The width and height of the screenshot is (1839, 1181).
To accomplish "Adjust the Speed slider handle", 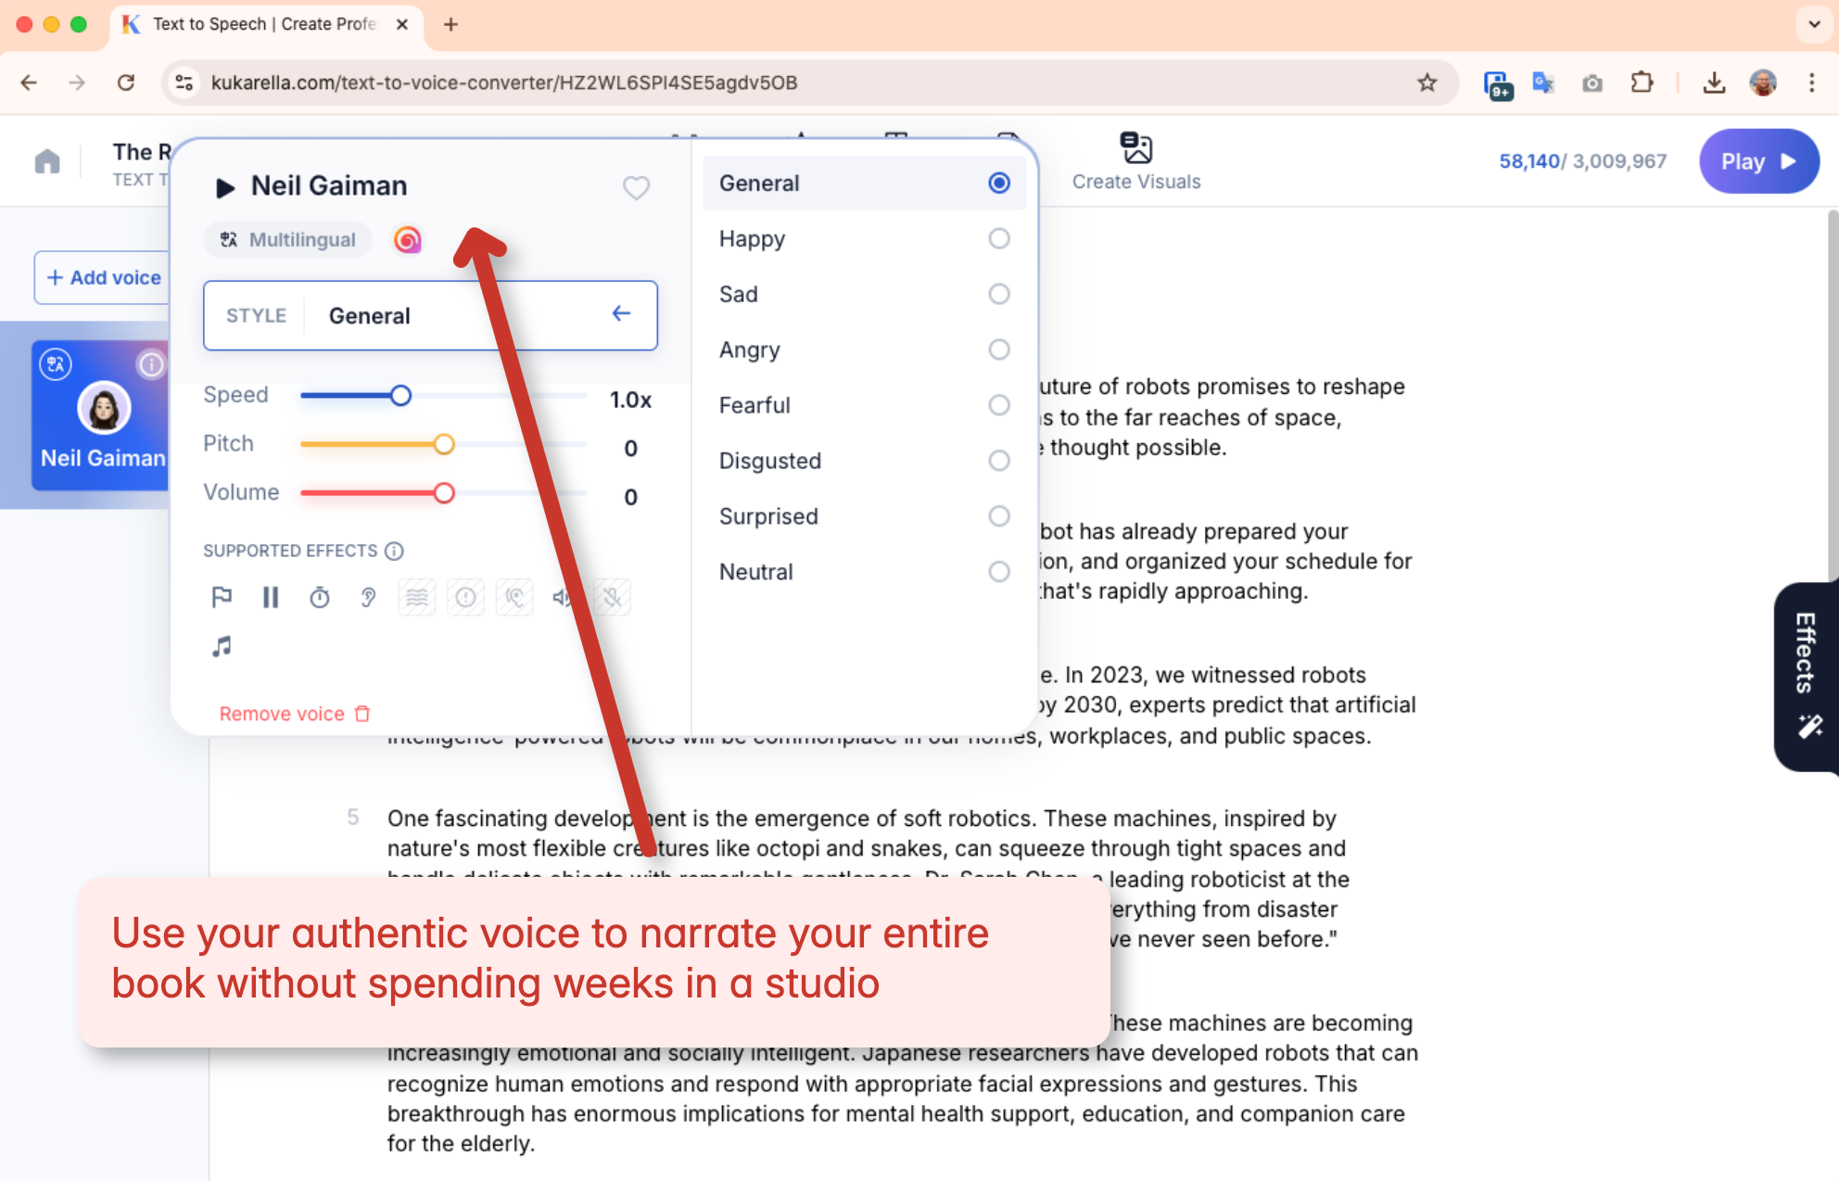I will pyautogui.click(x=400, y=396).
